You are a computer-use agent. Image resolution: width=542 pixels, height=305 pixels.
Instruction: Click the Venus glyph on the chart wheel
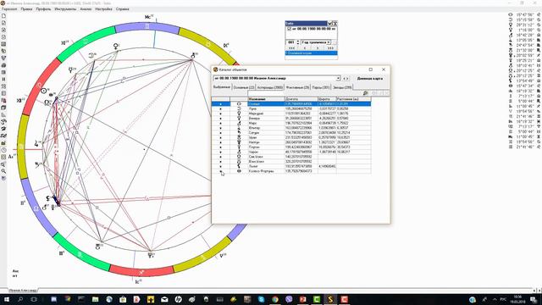click(x=116, y=46)
